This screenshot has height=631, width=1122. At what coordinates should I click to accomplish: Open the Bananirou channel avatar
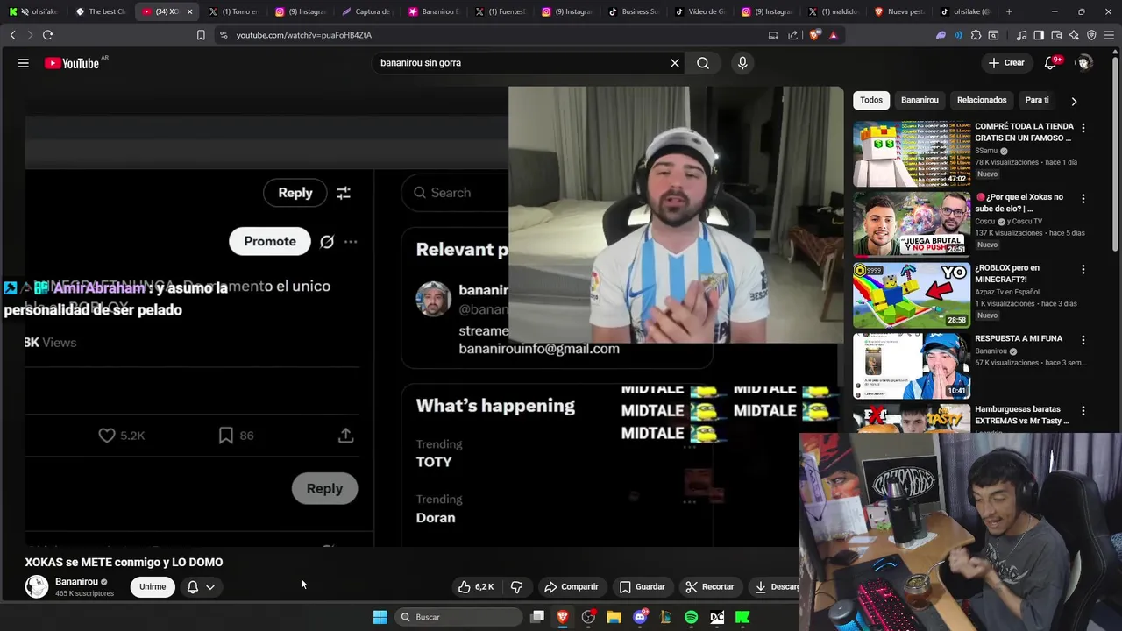pos(37,587)
